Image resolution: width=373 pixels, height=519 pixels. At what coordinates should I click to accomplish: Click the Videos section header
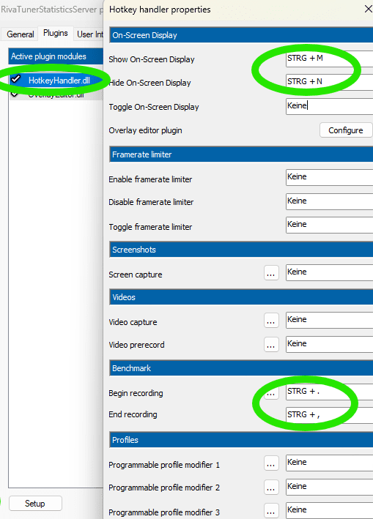pos(241,297)
